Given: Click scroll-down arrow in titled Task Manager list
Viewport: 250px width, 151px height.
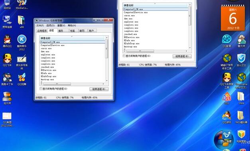Looking at the screenshot, I should tap(107, 81).
